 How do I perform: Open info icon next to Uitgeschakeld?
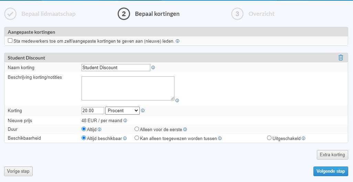coord(303,138)
